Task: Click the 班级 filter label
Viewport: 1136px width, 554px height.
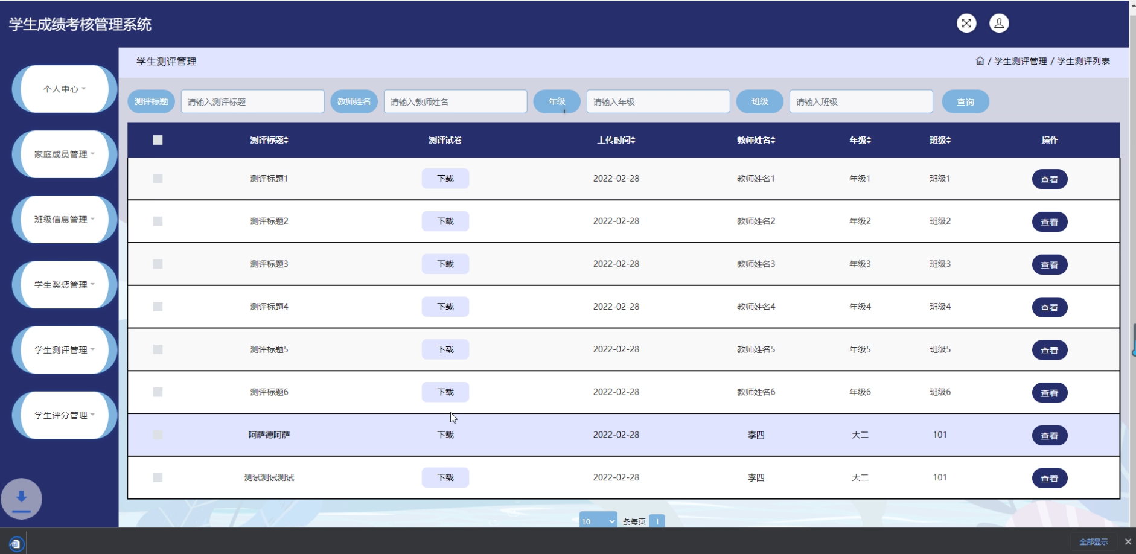Action: pos(759,101)
